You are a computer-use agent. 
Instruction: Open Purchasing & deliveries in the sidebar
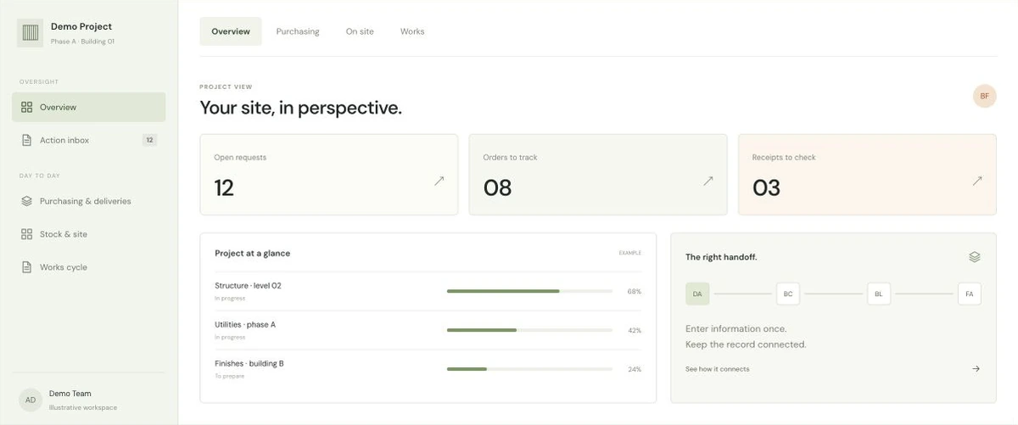pos(88,201)
